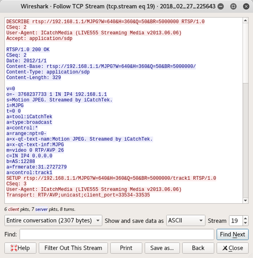The width and height of the screenshot is (253, 258).
Task: Open the Entire conversation dropdown
Action: 53,221
